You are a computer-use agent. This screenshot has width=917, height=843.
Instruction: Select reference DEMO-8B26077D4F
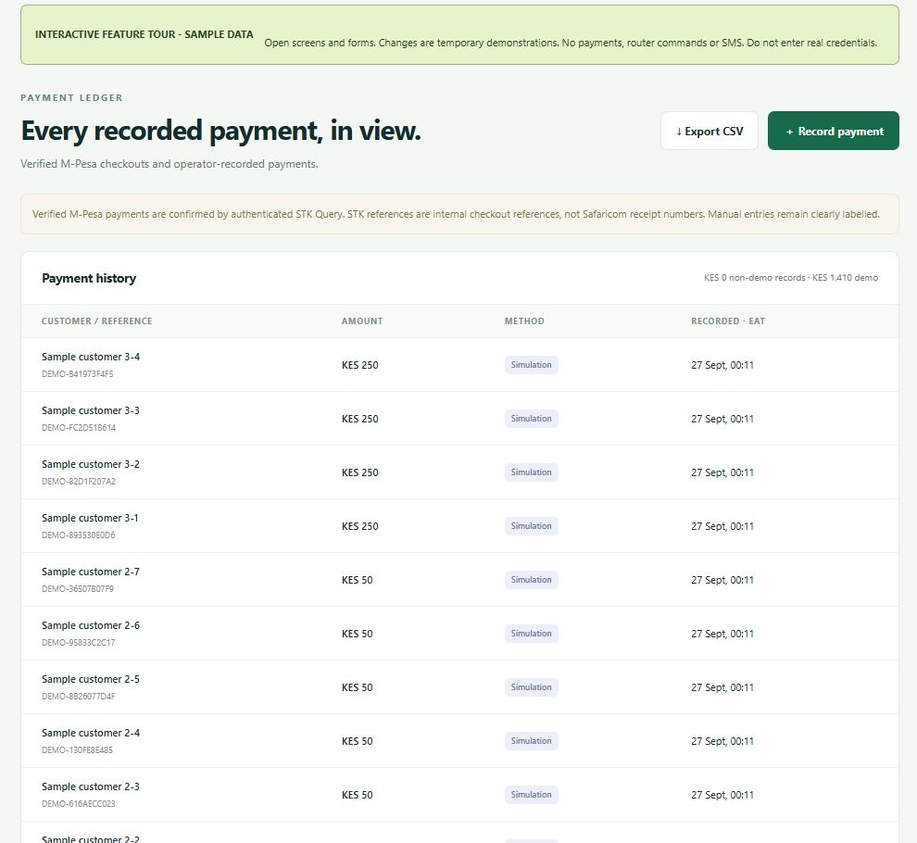click(x=79, y=697)
